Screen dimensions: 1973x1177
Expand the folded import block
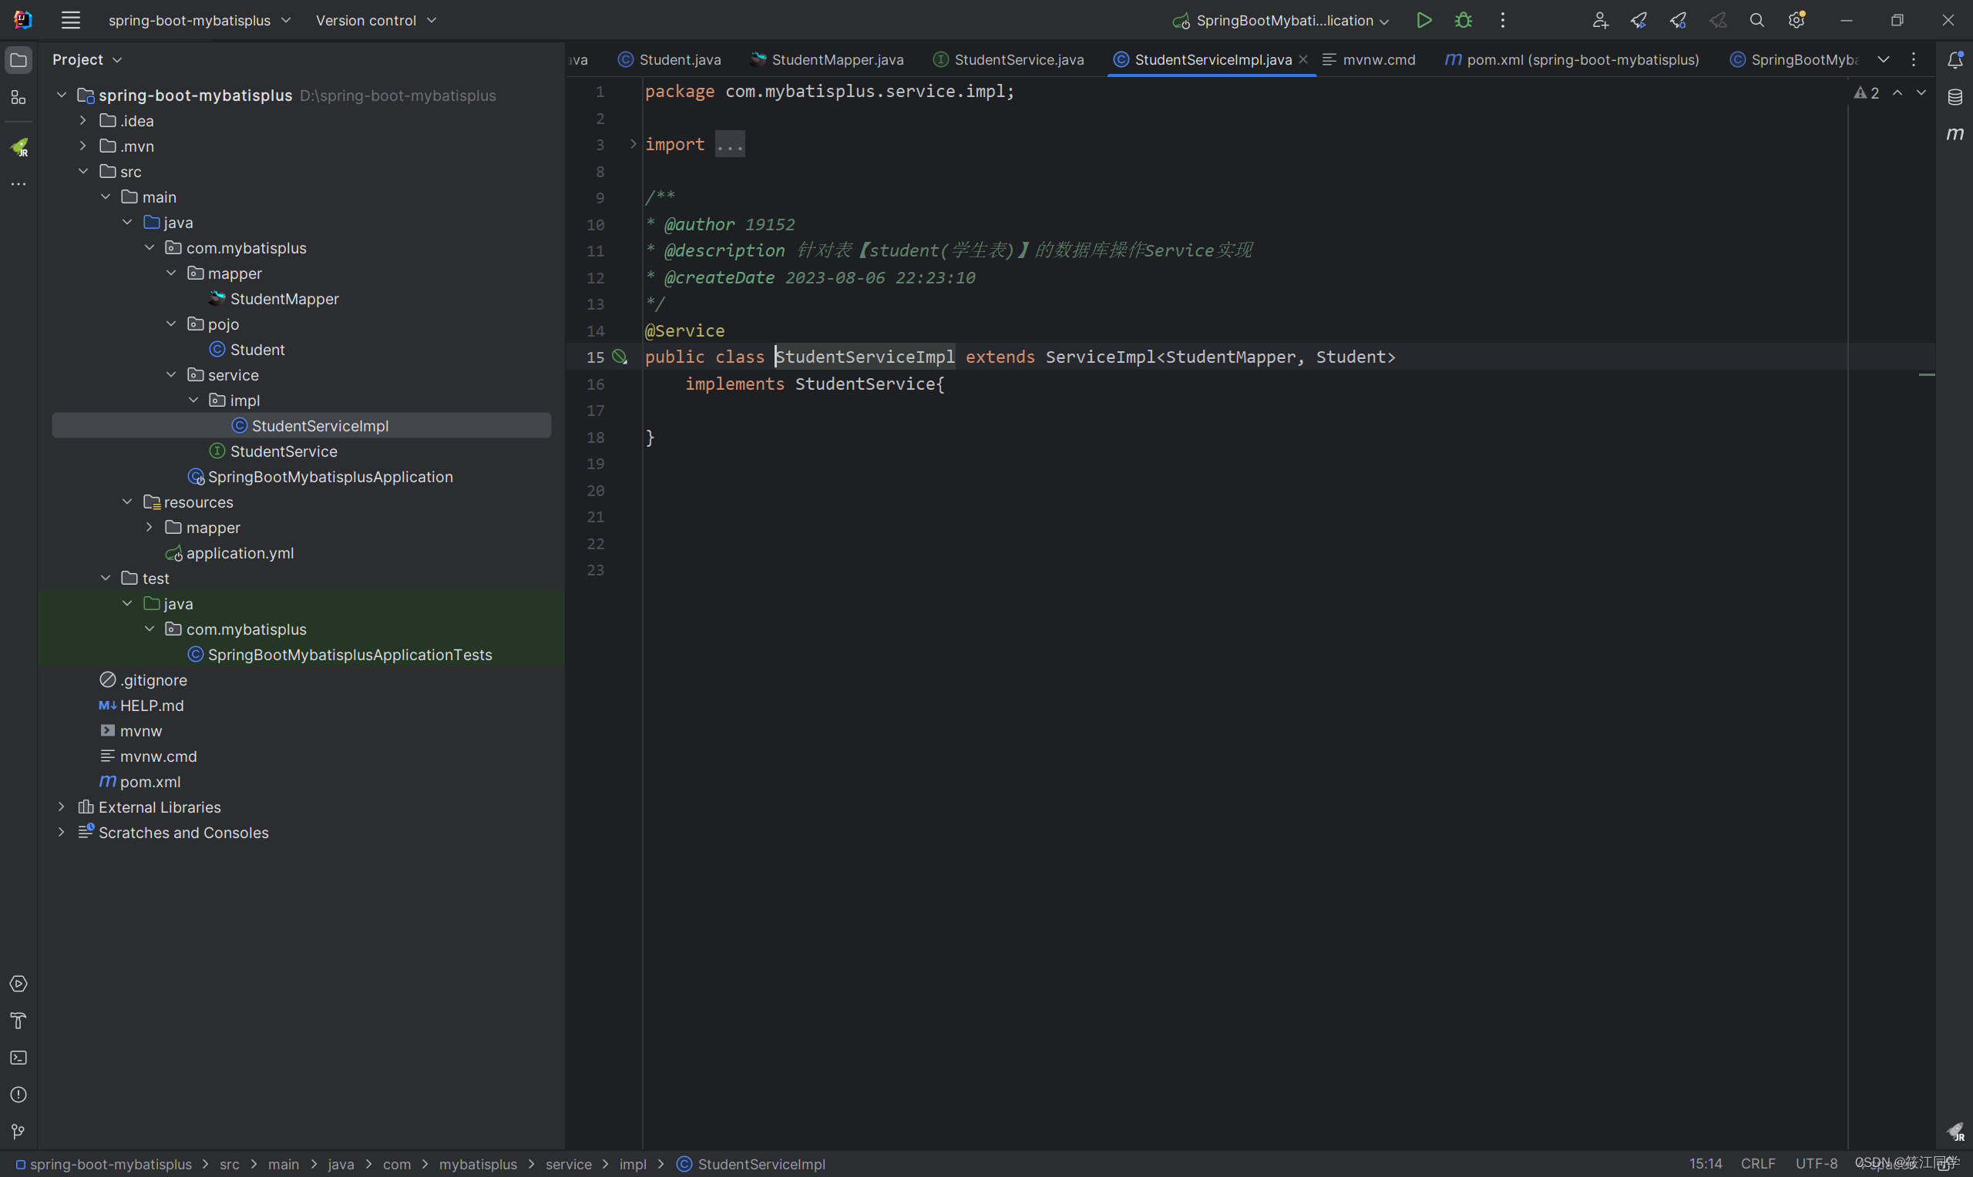click(632, 143)
